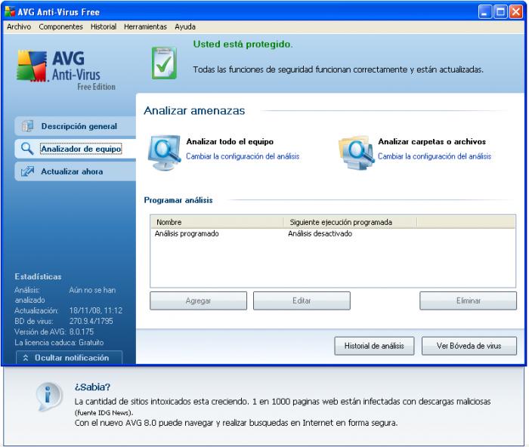
Task: Click the Programar análisis heading
Action: tap(178, 200)
